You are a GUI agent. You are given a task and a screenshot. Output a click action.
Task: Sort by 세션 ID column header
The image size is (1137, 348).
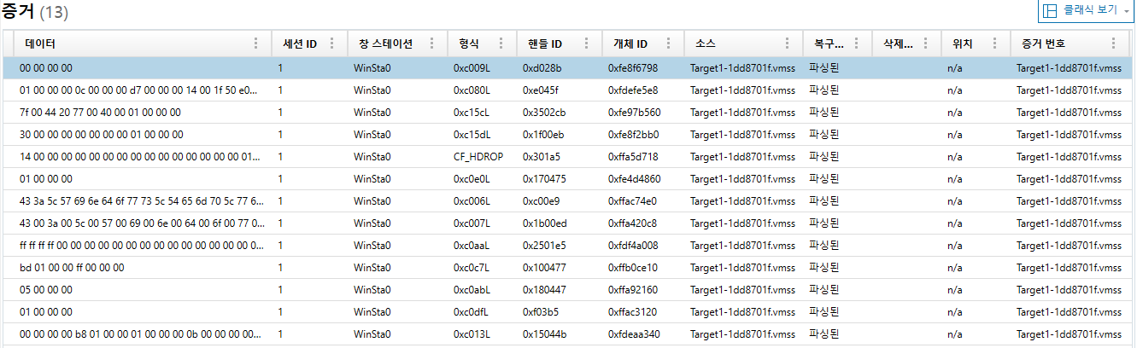point(300,43)
